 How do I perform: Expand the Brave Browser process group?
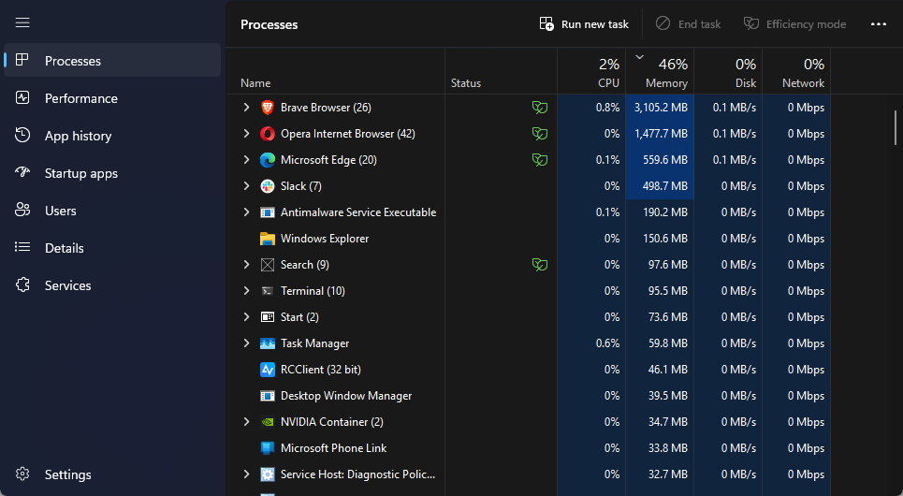pyautogui.click(x=246, y=107)
